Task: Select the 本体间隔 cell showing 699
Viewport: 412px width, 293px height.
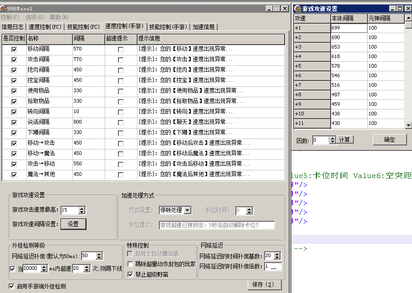Action: click(x=349, y=28)
